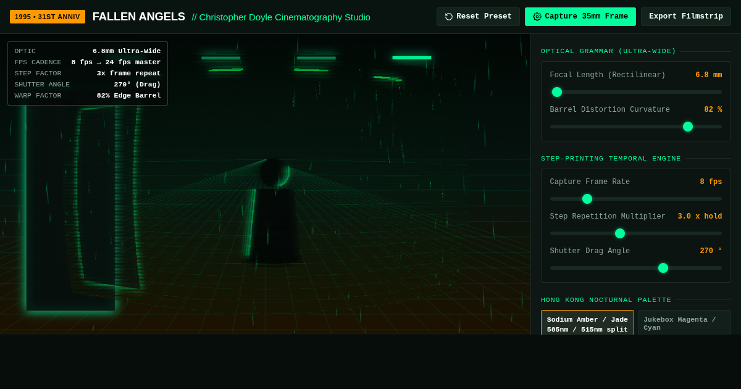Click the "FPS CADENCE" overlay label
741x389 pixels.
click(x=38, y=62)
